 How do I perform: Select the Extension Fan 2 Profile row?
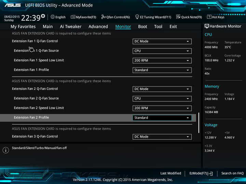coord(98,118)
